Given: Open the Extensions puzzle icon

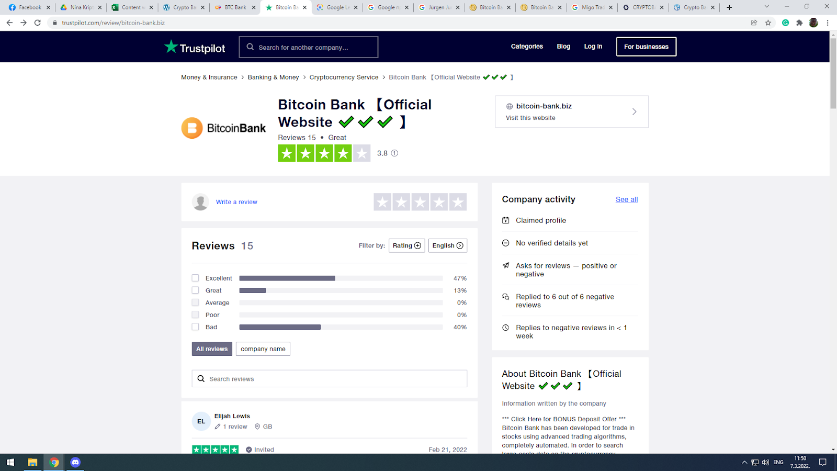Looking at the screenshot, I should pos(799,23).
